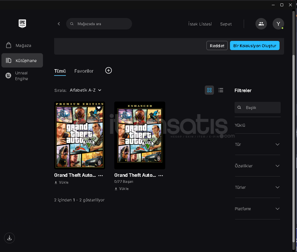Click '2 içinden 1 - 2 gösteriliyor' text

tap(79, 200)
